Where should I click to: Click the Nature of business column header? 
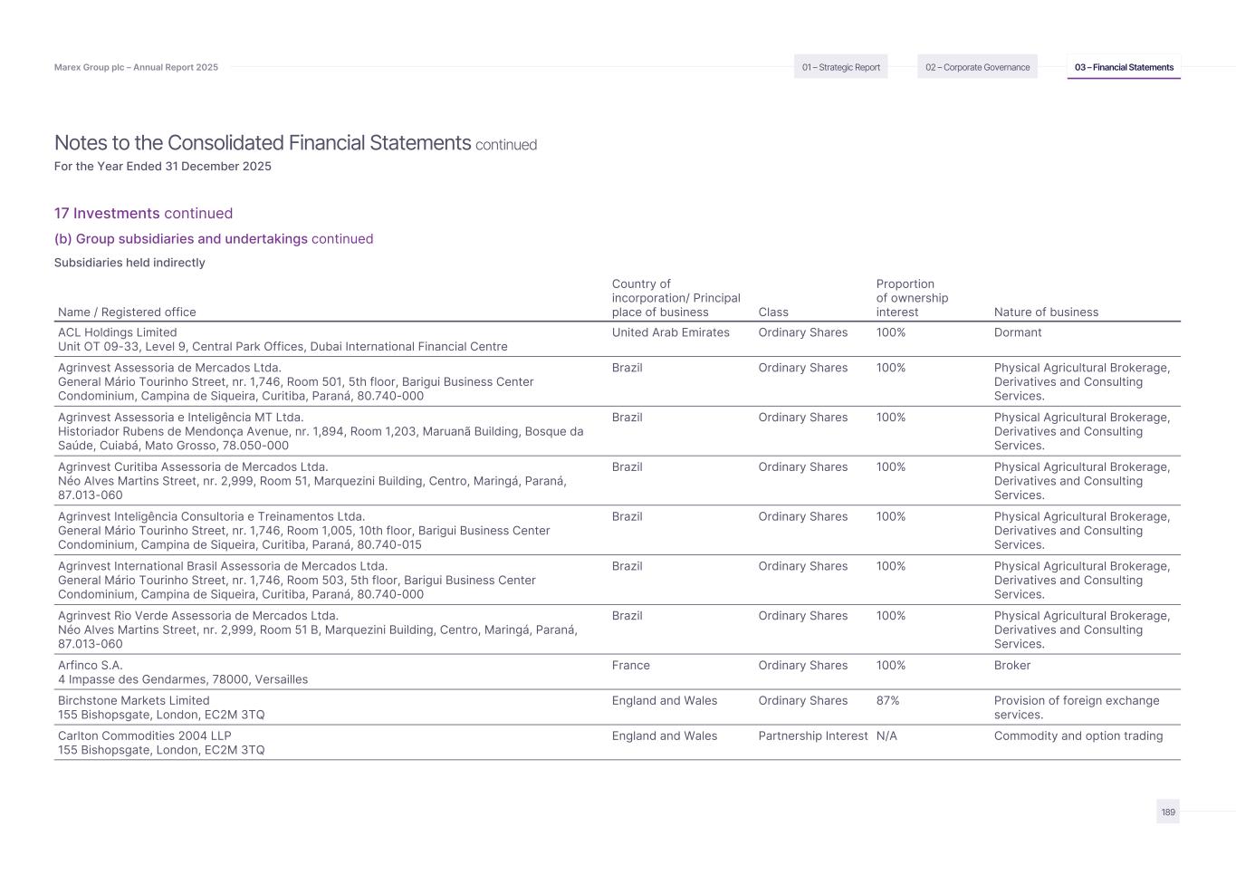[1046, 312]
